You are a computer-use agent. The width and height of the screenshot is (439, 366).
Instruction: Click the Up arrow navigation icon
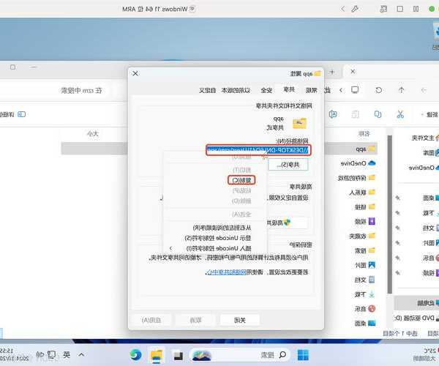click(x=399, y=90)
